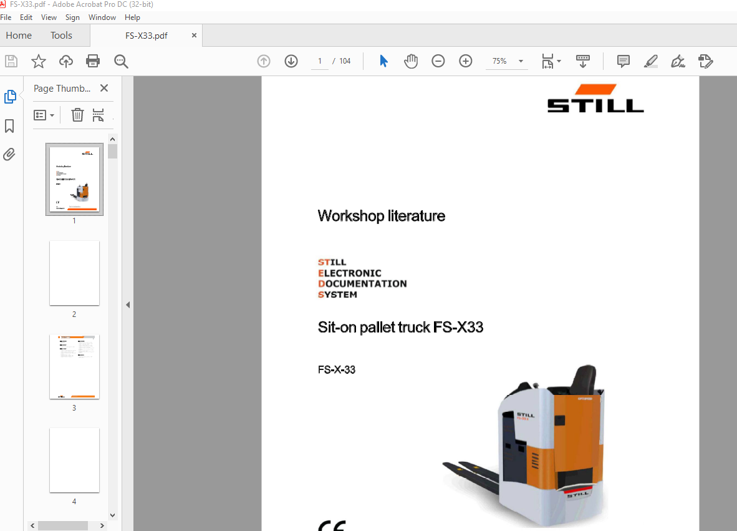The height and width of the screenshot is (531, 737).
Task: Select page 3 thumbnail
Action: click(74, 367)
